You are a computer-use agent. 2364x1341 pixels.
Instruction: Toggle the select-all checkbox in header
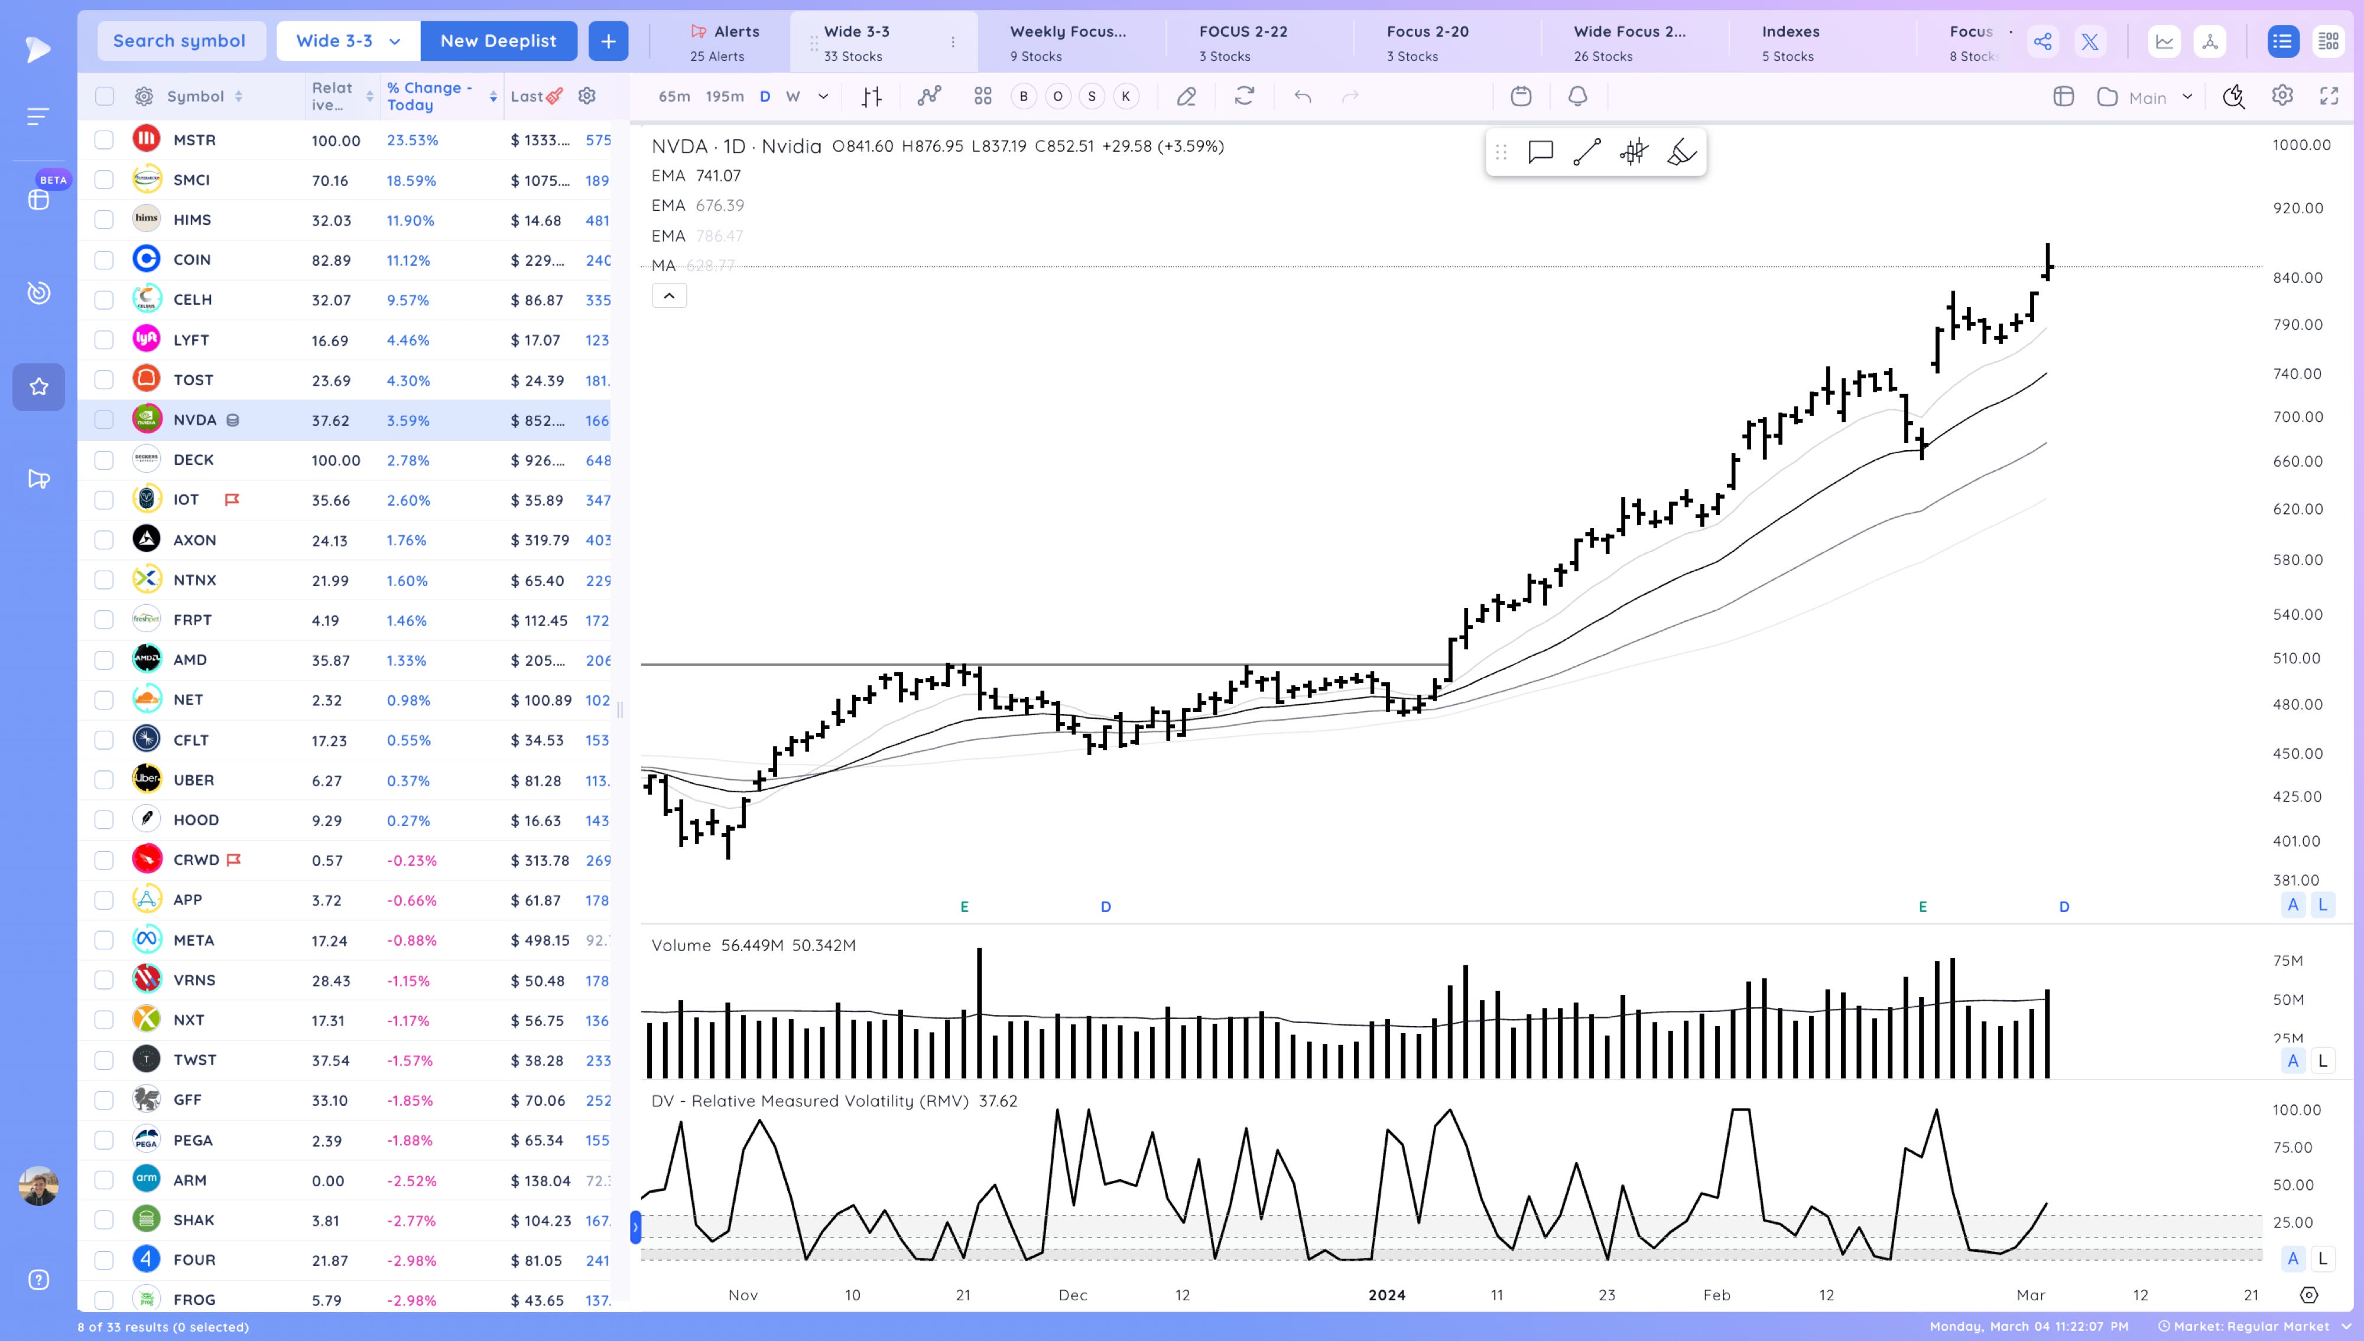104,96
